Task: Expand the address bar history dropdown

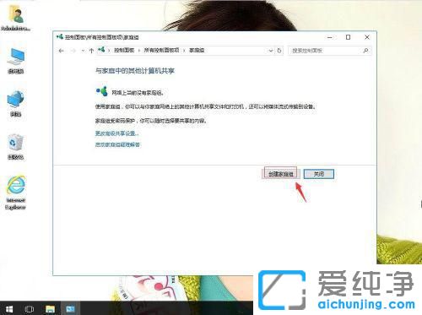Action: pos(270,51)
